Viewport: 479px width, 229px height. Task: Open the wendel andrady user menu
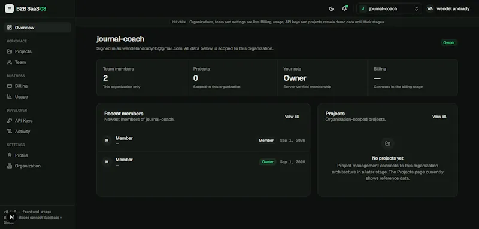click(448, 8)
